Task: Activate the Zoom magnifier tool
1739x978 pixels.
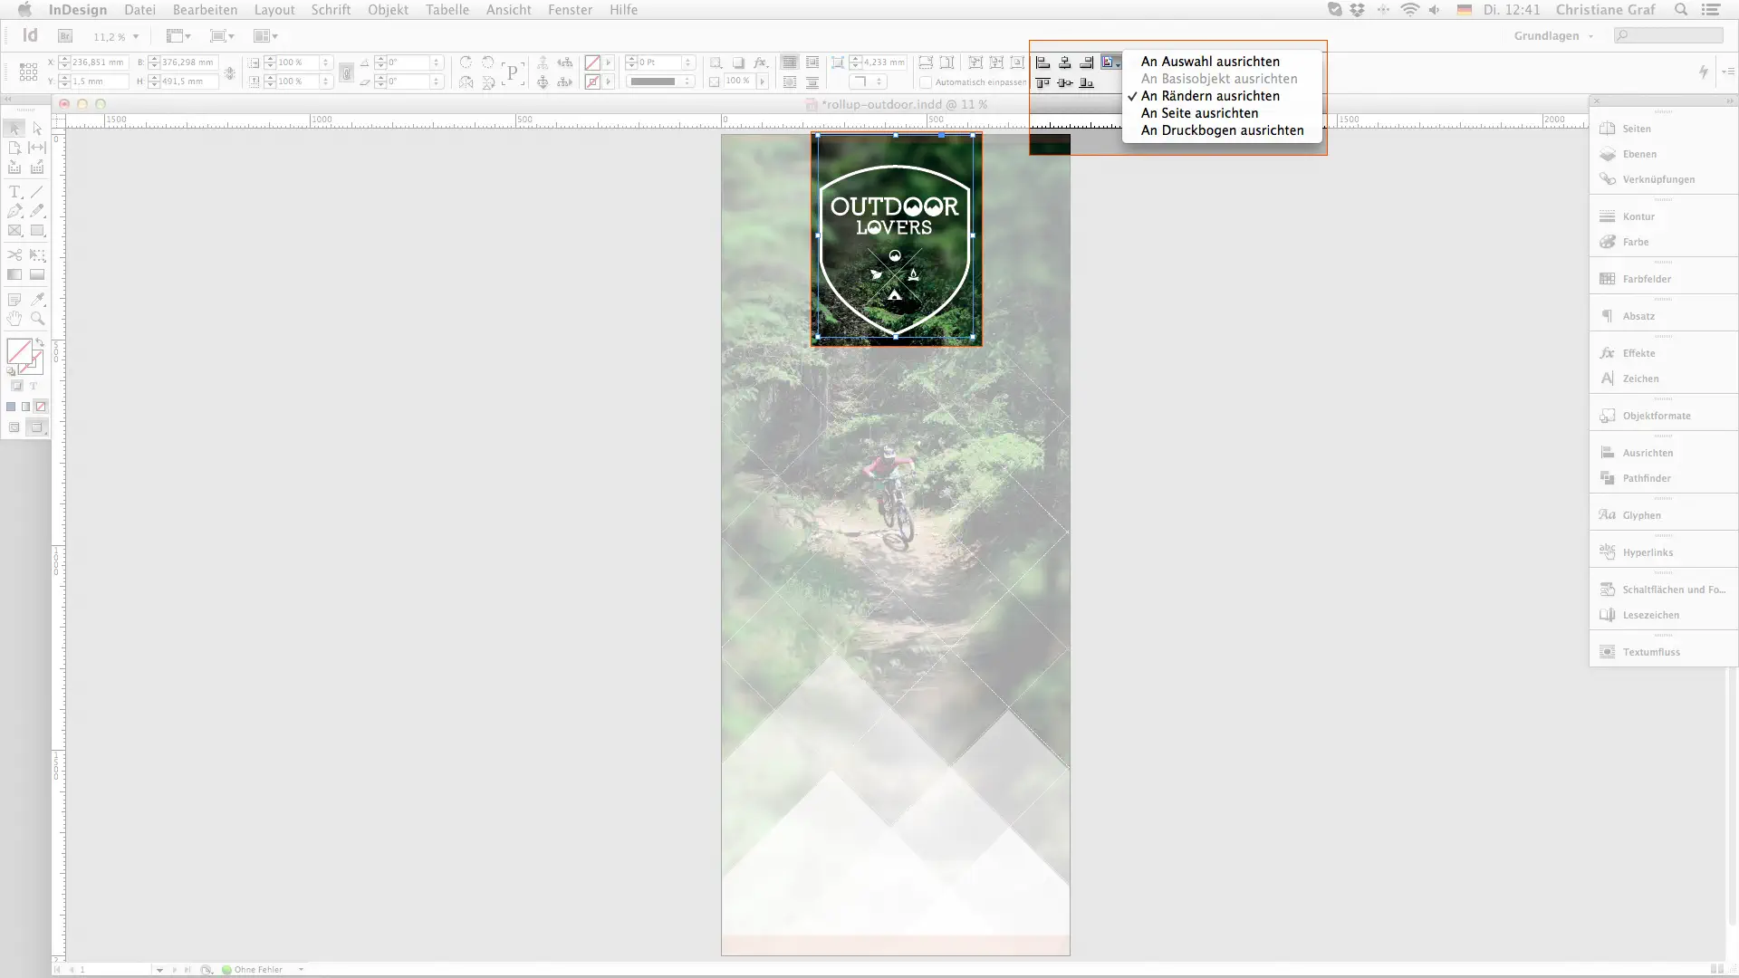Action: point(37,319)
